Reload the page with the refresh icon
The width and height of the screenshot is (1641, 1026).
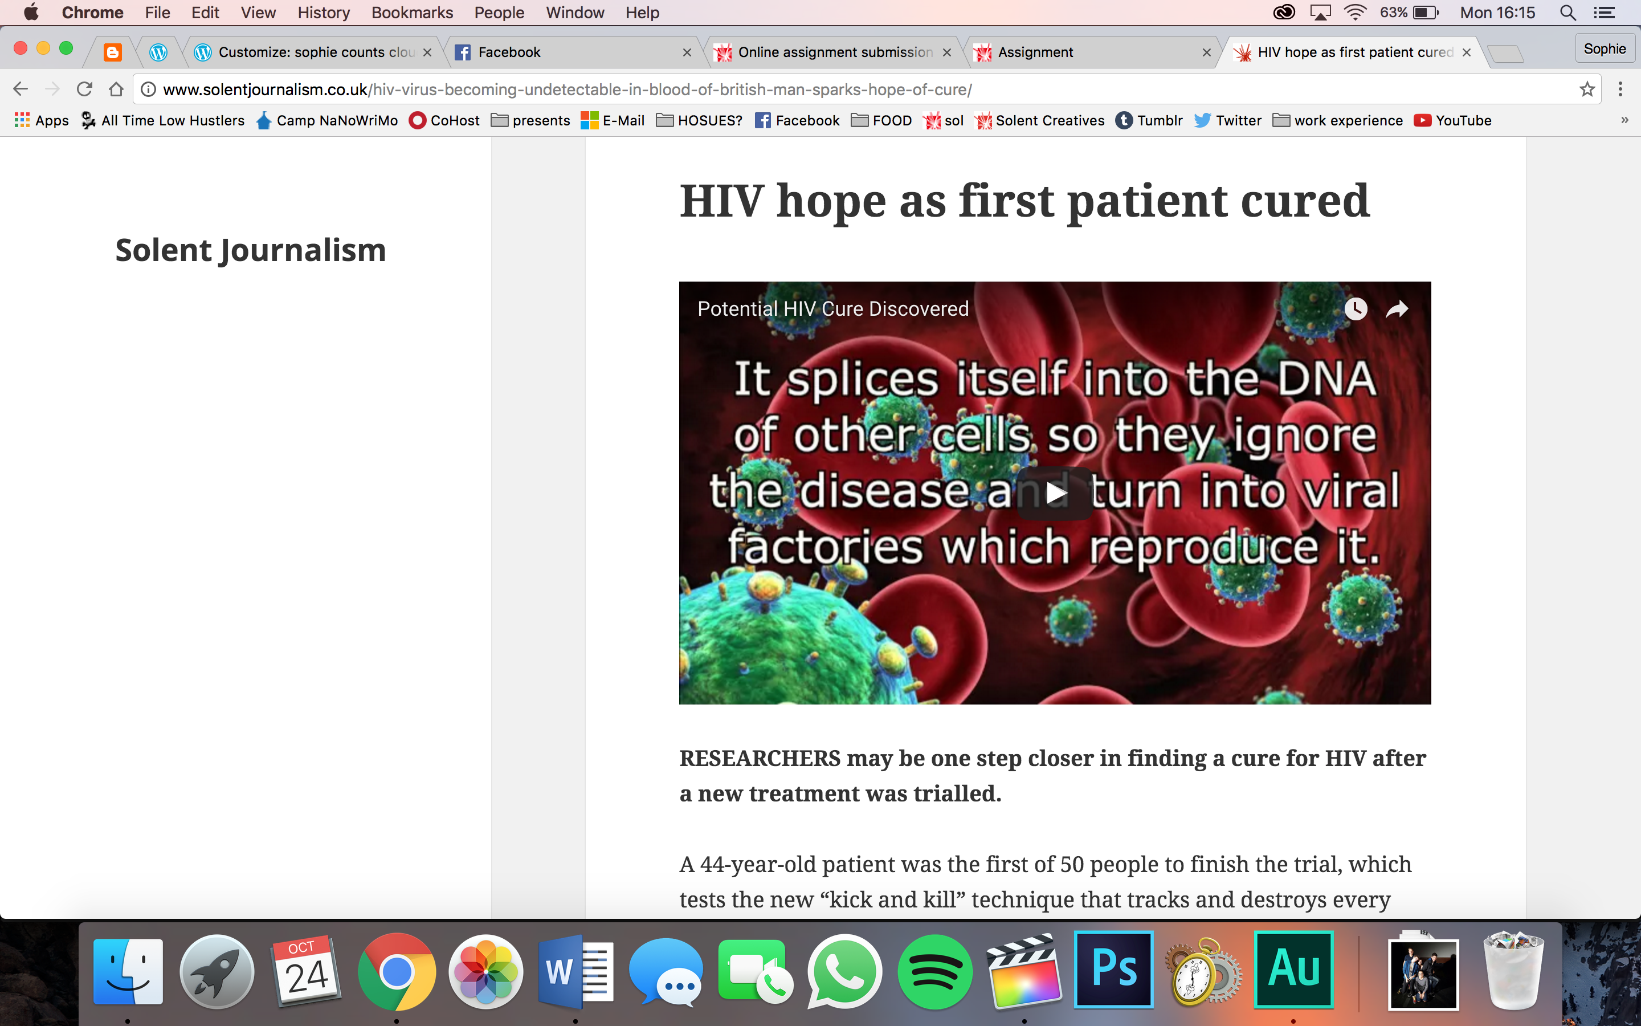click(84, 89)
